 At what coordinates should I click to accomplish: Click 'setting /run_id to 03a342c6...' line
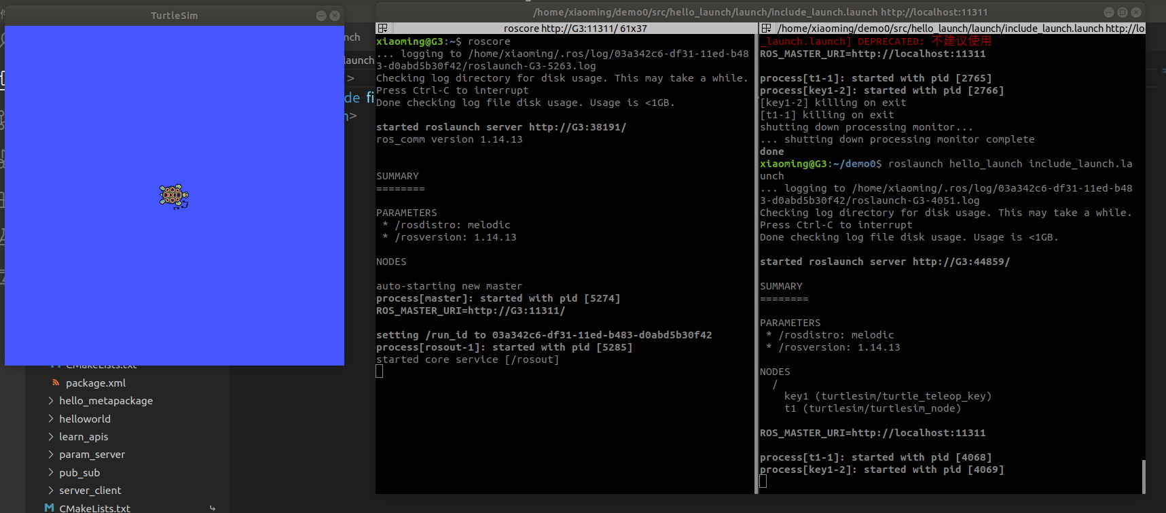[544, 335]
